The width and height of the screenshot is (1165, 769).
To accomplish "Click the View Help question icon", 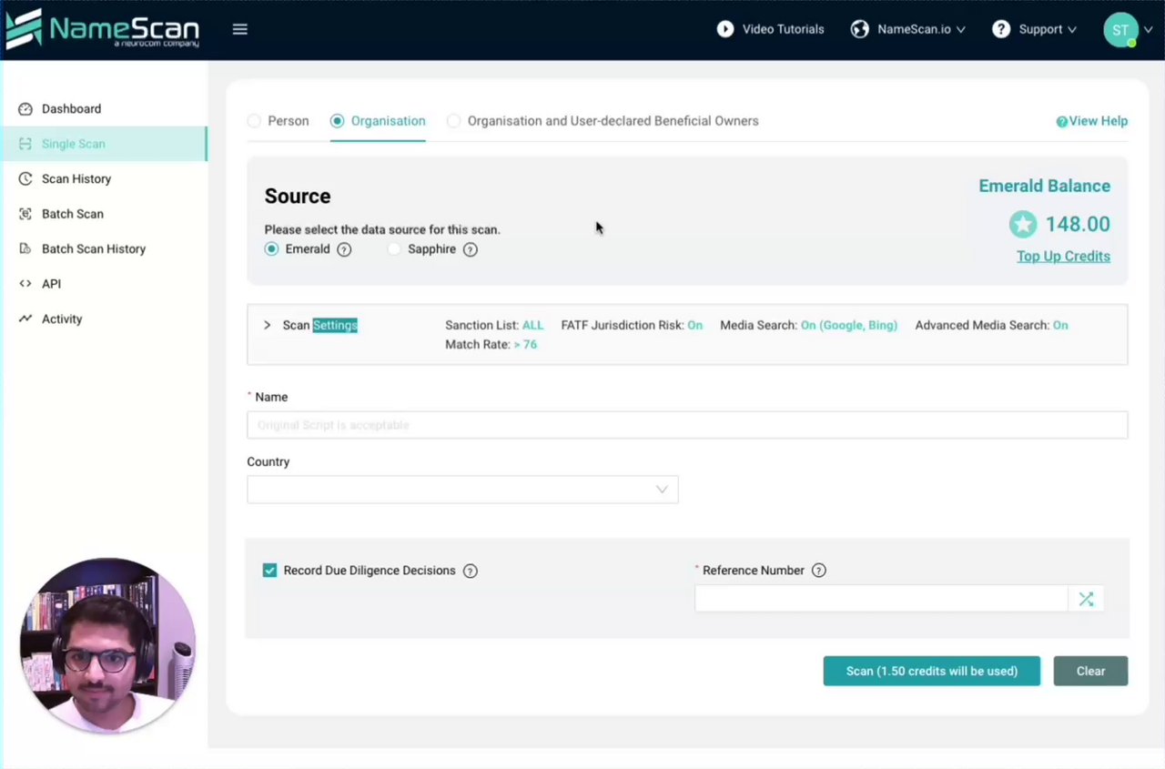I will pyautogui.click(x=1061, y=122).
